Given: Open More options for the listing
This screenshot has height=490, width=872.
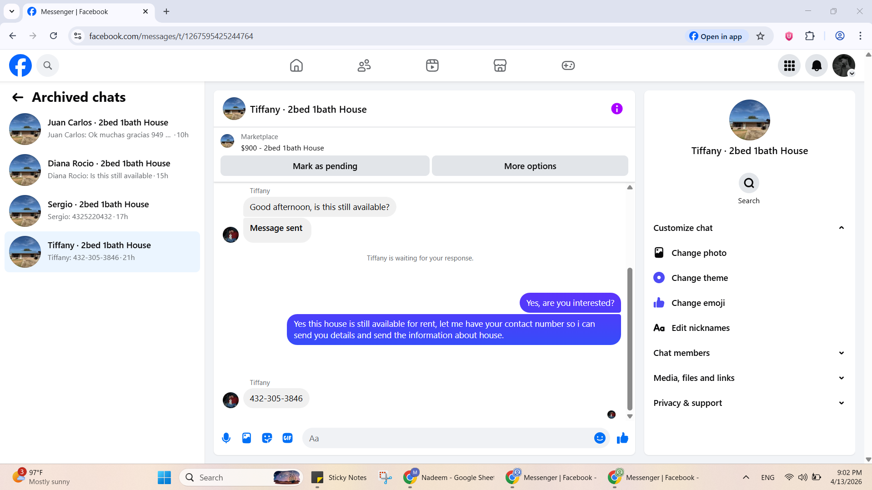Looking at the screenshot, I should (x=530, y=166).
